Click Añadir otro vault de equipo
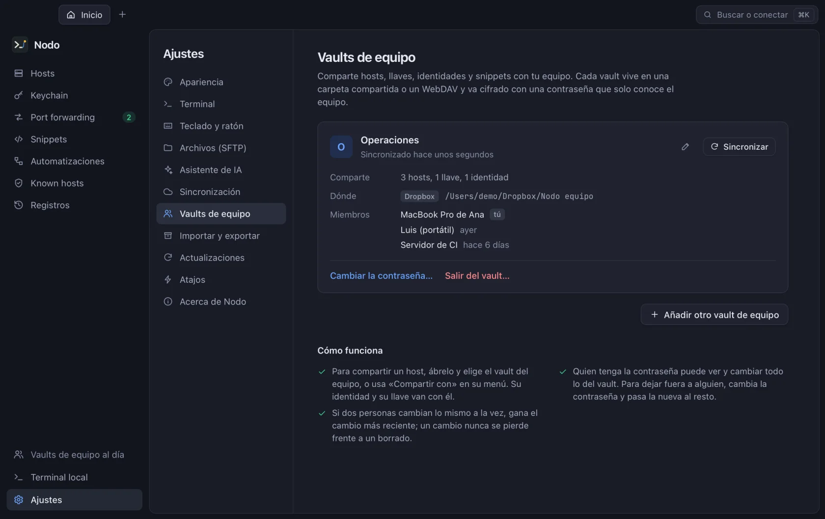The height and width of the screenshot is (519, 825). pos(715,315)
